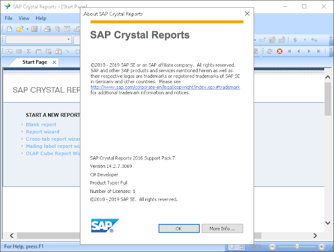Image resolution: width=334 pixels, height=252 pixels.
Task: Go to the next page arrow
Action: [309, 51]
